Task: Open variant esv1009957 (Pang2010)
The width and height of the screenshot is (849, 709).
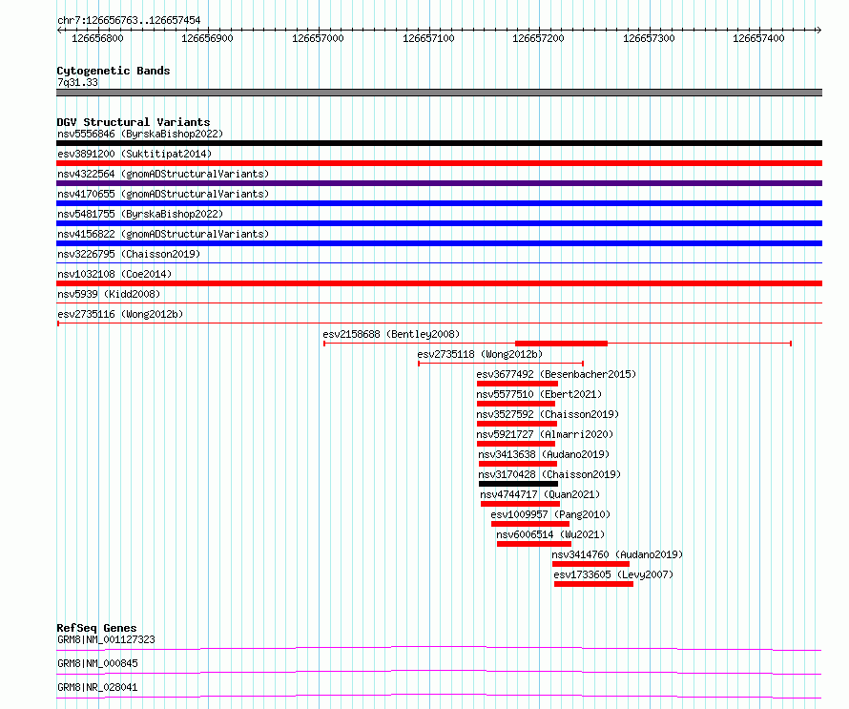Action: tap(550, 514)
